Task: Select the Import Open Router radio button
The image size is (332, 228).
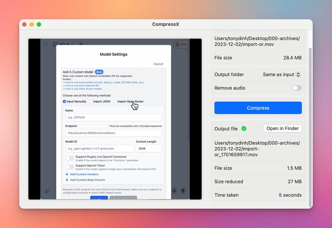Action: pos(115,101)
